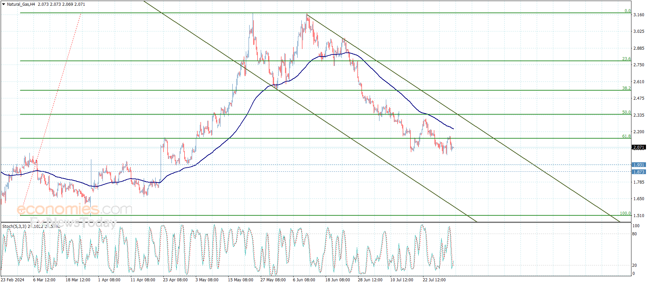The height and width of the screenshot is (284, 648).
Task: Click the 6 Mar 12:00 time label
Action: [x=44, y=280]
